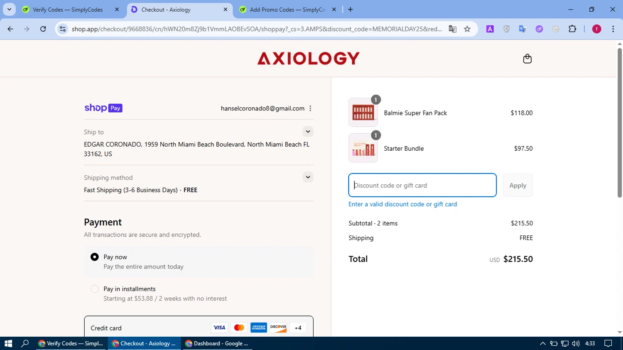
Task: Click the Mastercard icon
Action: click(239, 328)
